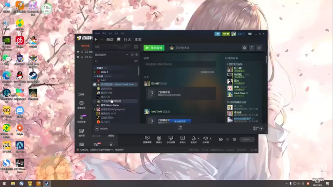
Task: Start the game with green play button
Action: click(154, 48)
